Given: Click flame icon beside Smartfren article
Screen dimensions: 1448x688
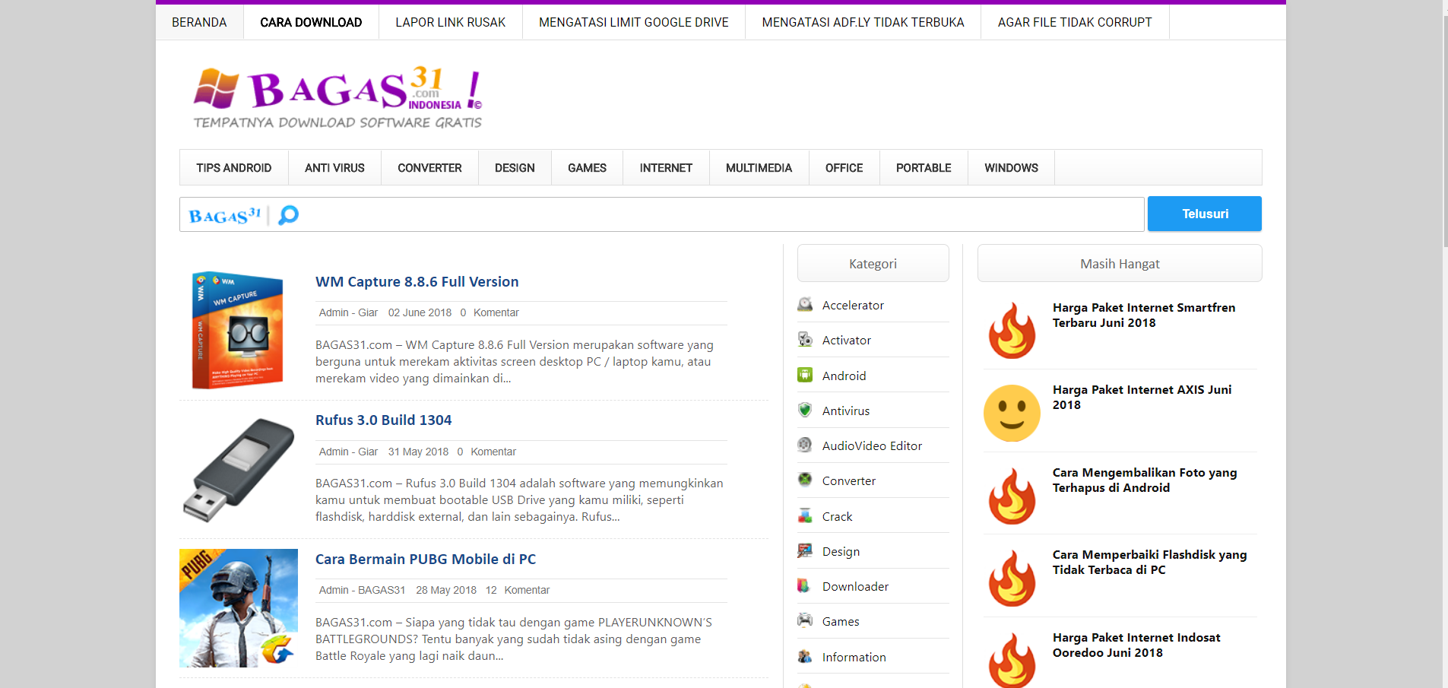Looking at the screenshot, I should tap(1012, 331).
